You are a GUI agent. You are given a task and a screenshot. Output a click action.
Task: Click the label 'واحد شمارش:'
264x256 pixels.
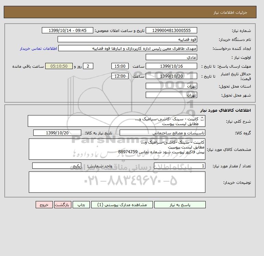(99, 166)
